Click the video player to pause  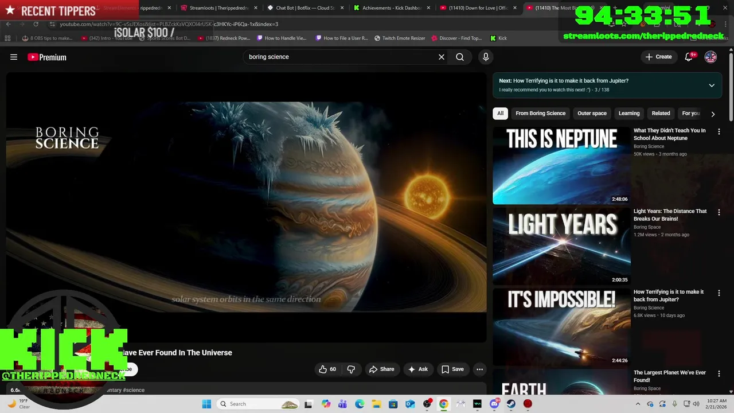click(246, 207)
